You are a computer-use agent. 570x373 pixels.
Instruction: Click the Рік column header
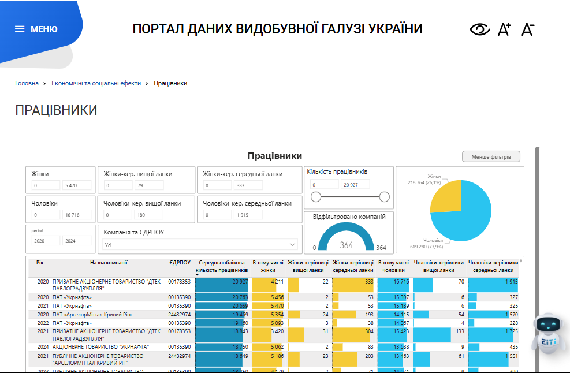[x=40, y=263]
